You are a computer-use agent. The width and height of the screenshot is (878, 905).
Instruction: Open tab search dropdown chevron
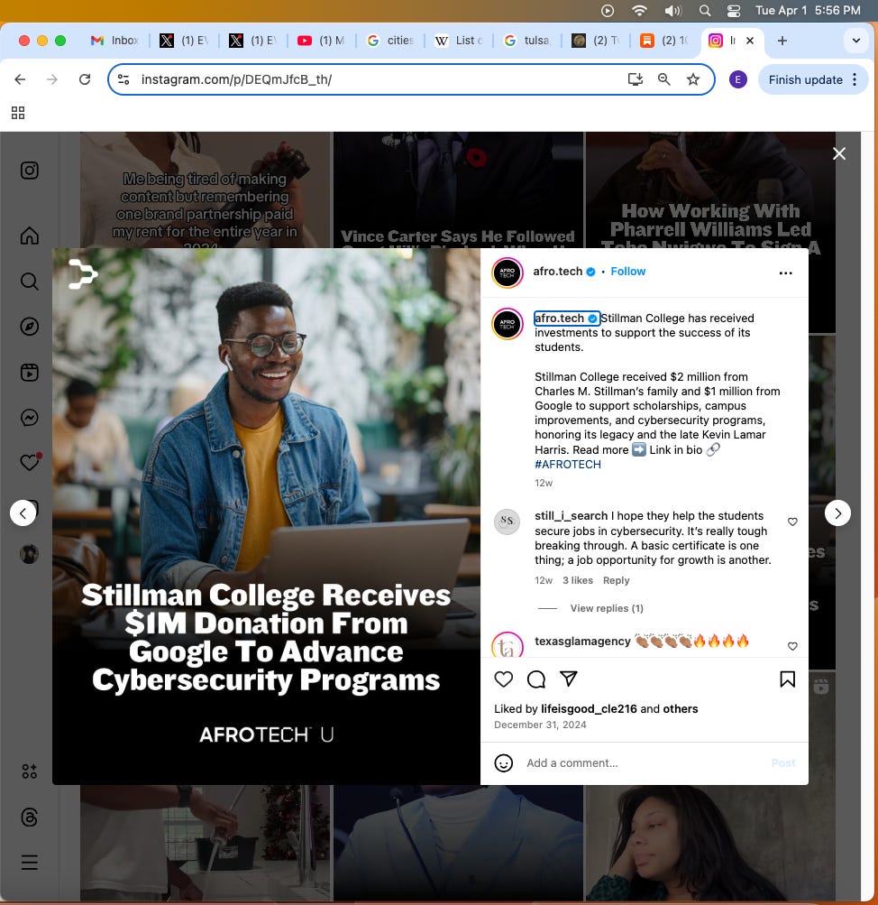pyautogui.click(x=856, y=41)
